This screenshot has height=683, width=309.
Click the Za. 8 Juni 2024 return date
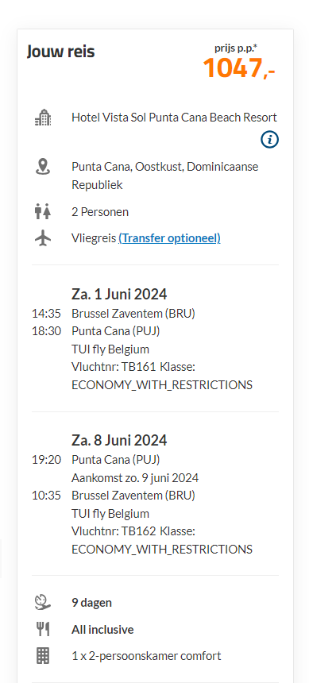pyautogui.click(x=119, y=441)
